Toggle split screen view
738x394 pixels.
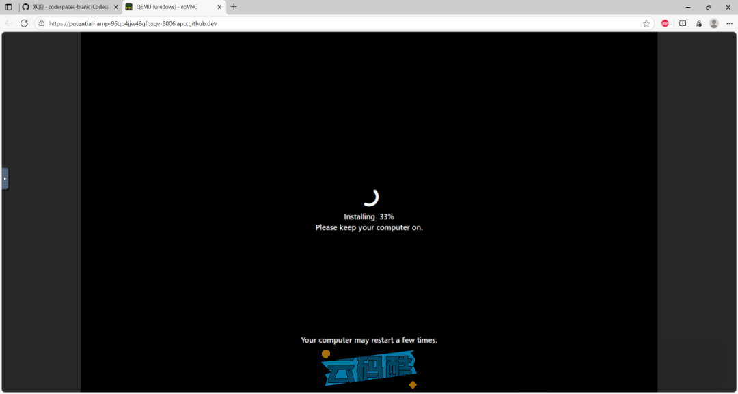(683, 23)
